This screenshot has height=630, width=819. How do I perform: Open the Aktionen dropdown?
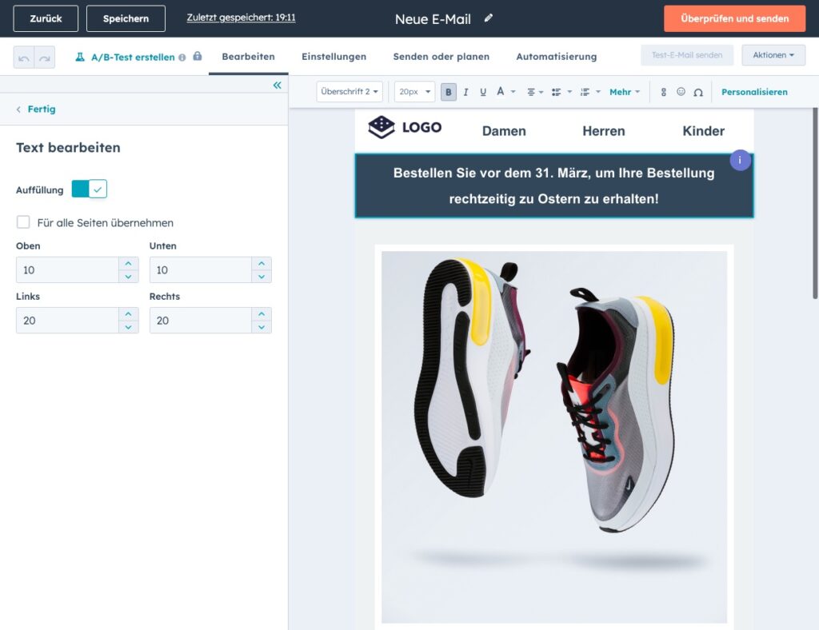(773, 55)
